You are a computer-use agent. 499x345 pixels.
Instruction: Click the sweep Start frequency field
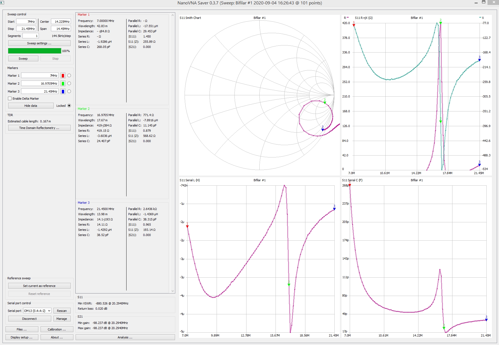tap(26, 22)
